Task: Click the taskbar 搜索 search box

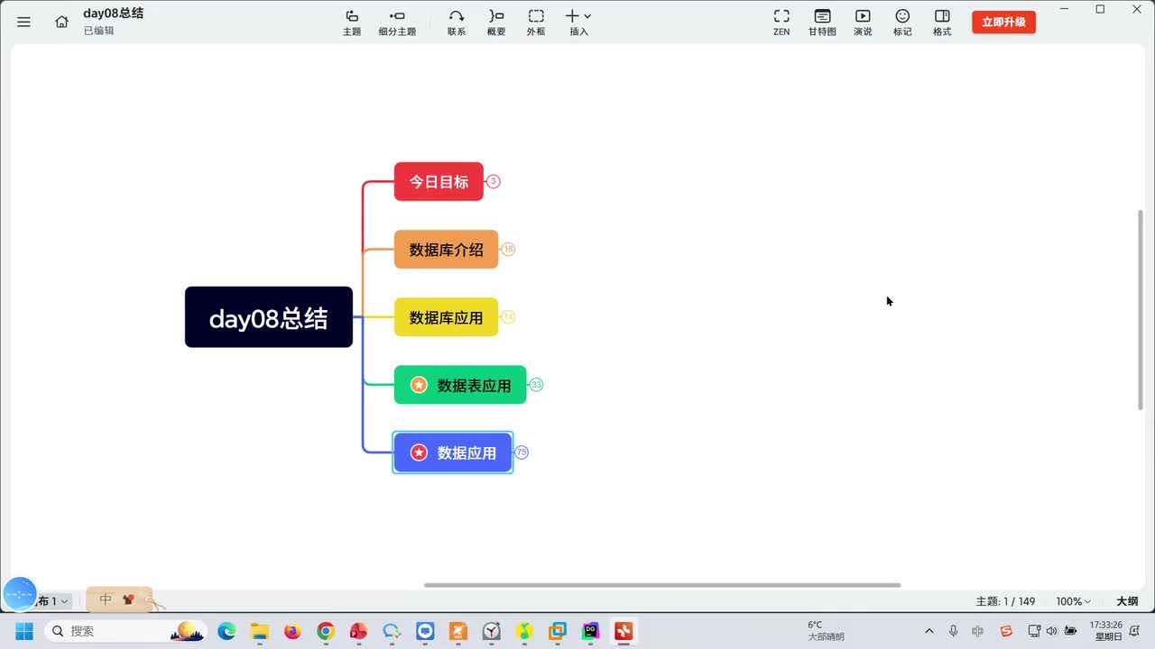Action: 126,631
